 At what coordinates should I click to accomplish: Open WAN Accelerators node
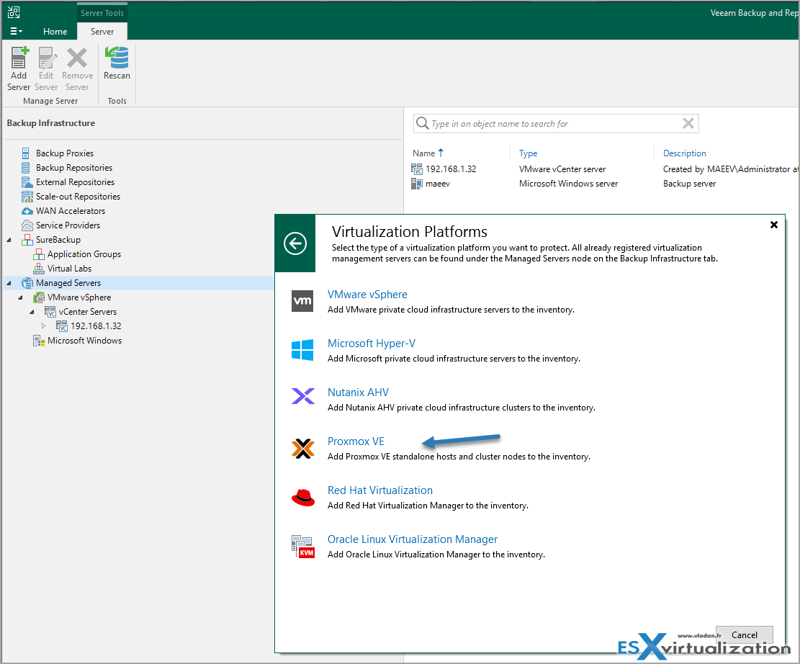tap(71, 211)
